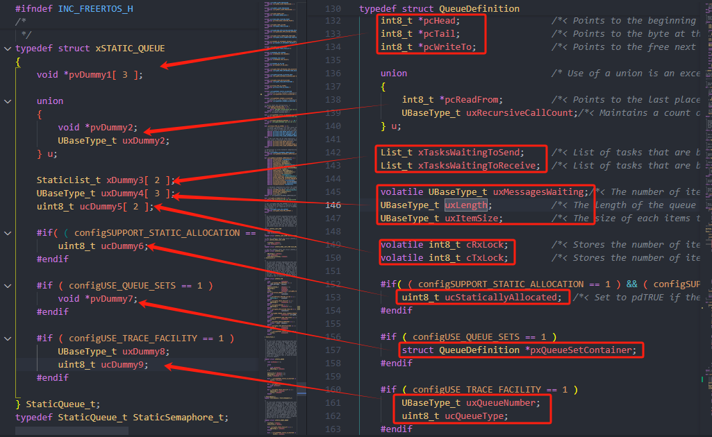Viewport: 712px width, 437px height.
Task: Click pcWriteTo member in right pane
Action: (447, 47)
